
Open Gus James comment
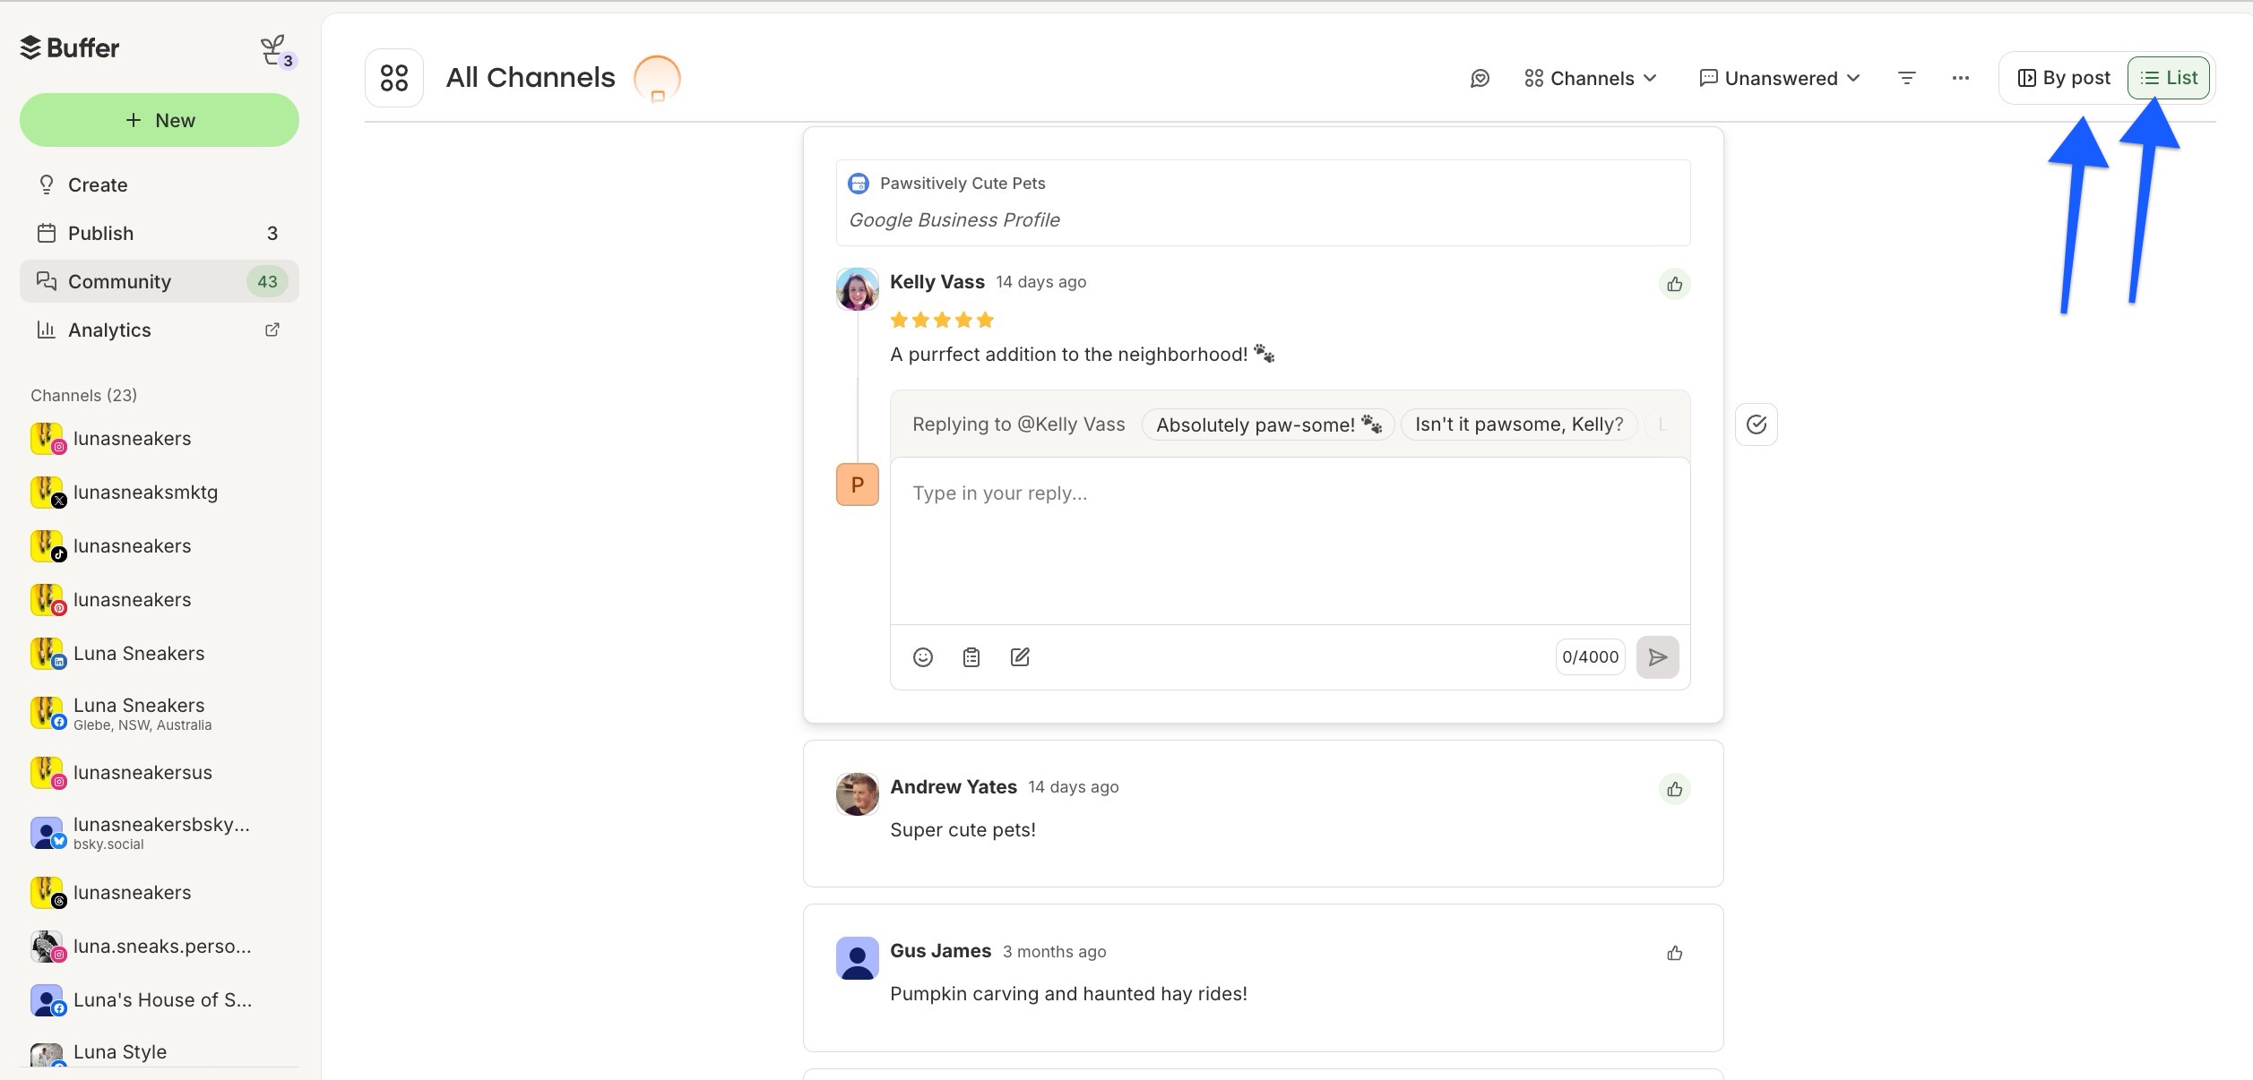tap(1263, 978)
